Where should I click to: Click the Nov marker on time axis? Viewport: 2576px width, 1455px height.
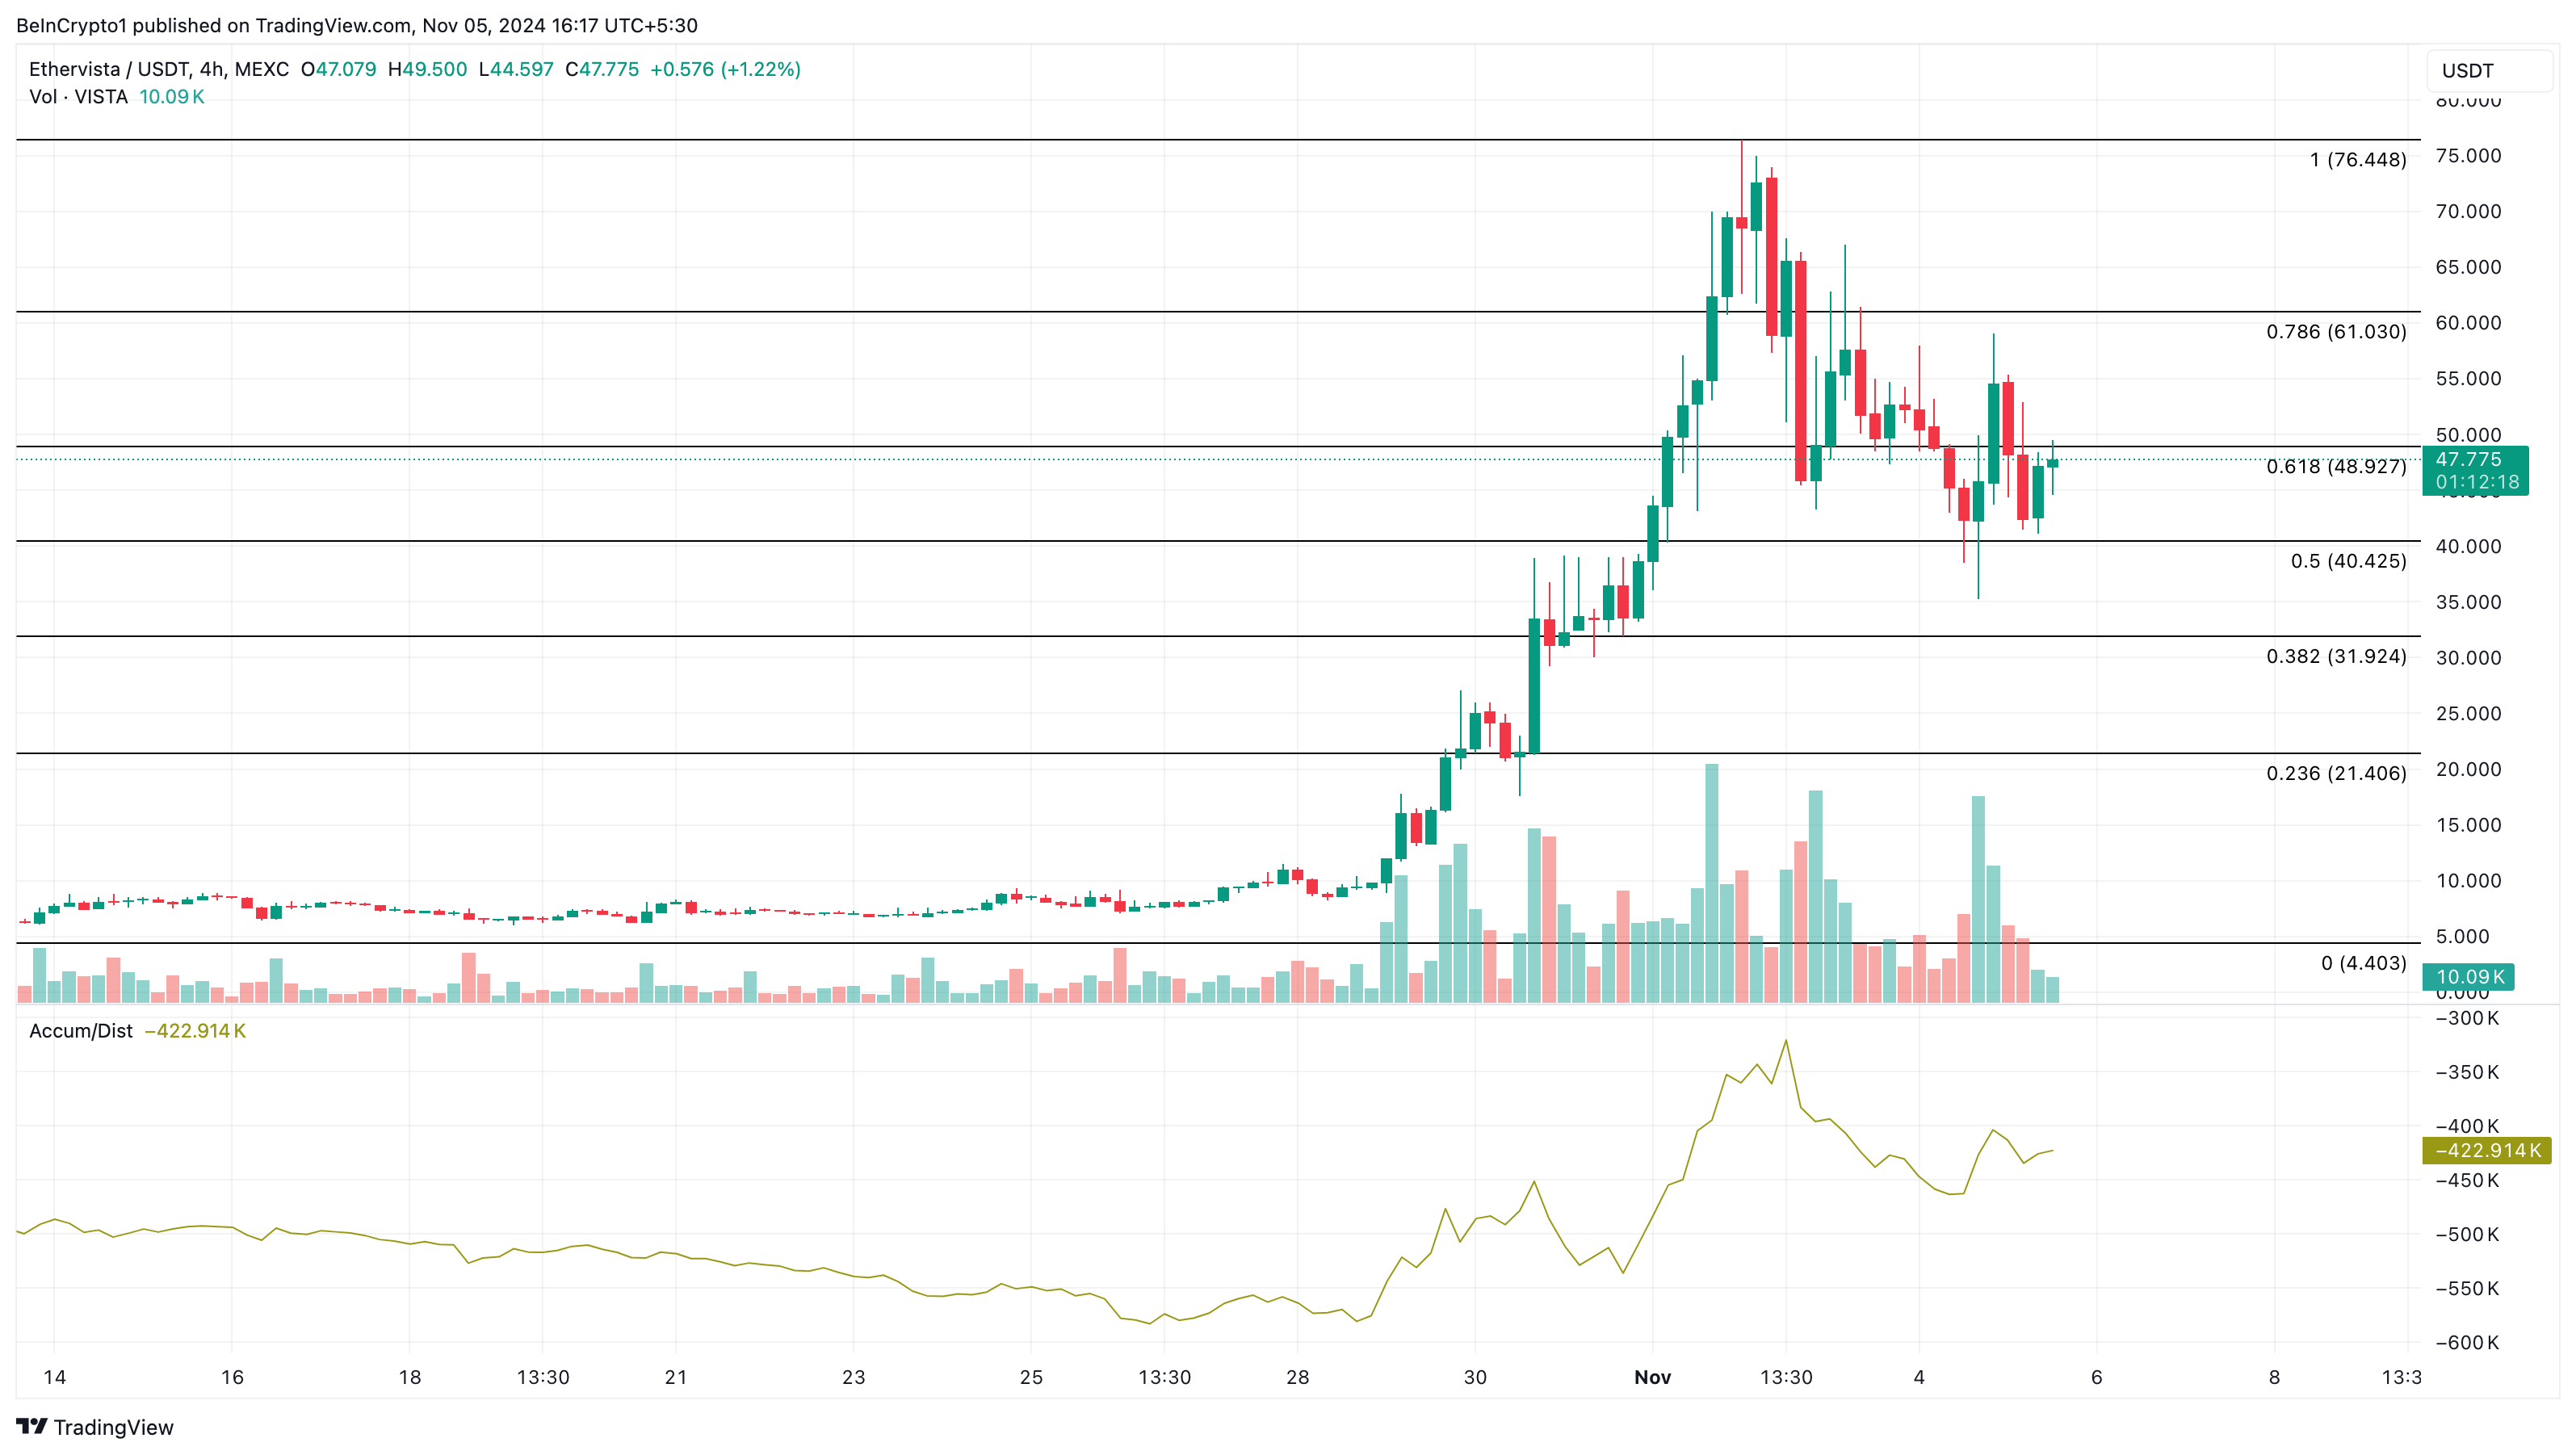tap(1652, 1377)
